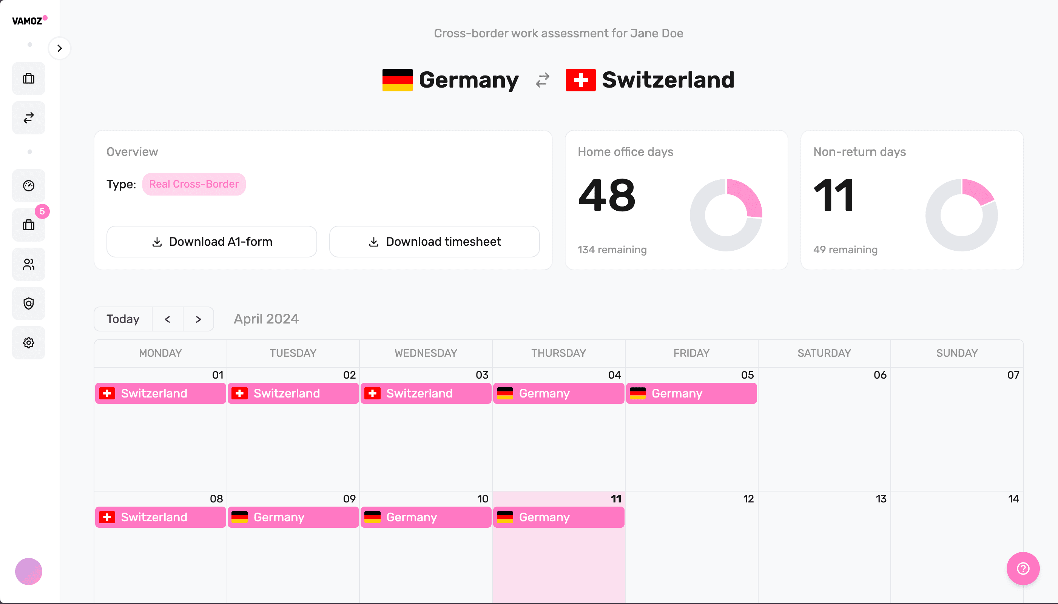Click the pink help question-mark button

1023,568
